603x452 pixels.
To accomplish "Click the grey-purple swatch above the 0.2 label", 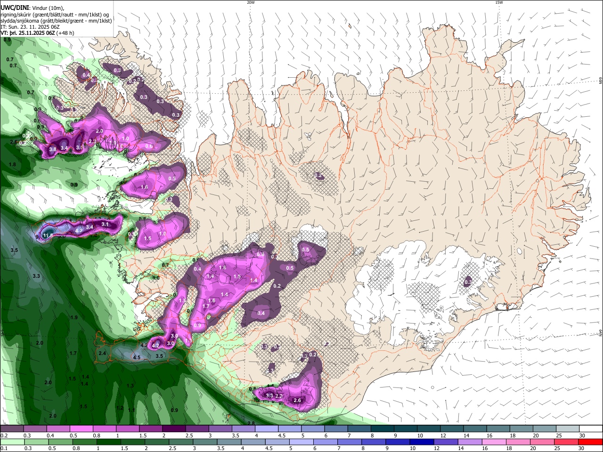I will [13, 429].
